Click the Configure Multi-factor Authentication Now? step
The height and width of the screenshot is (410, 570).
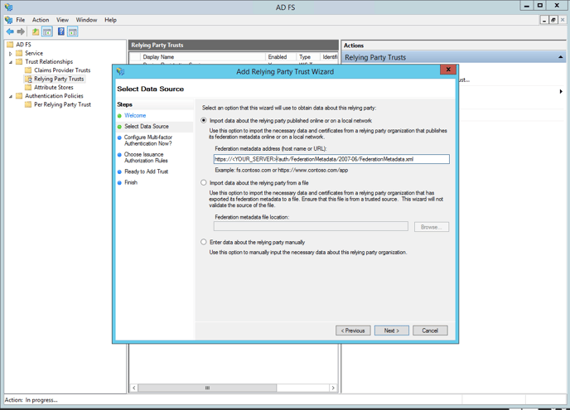click(148, 140)
